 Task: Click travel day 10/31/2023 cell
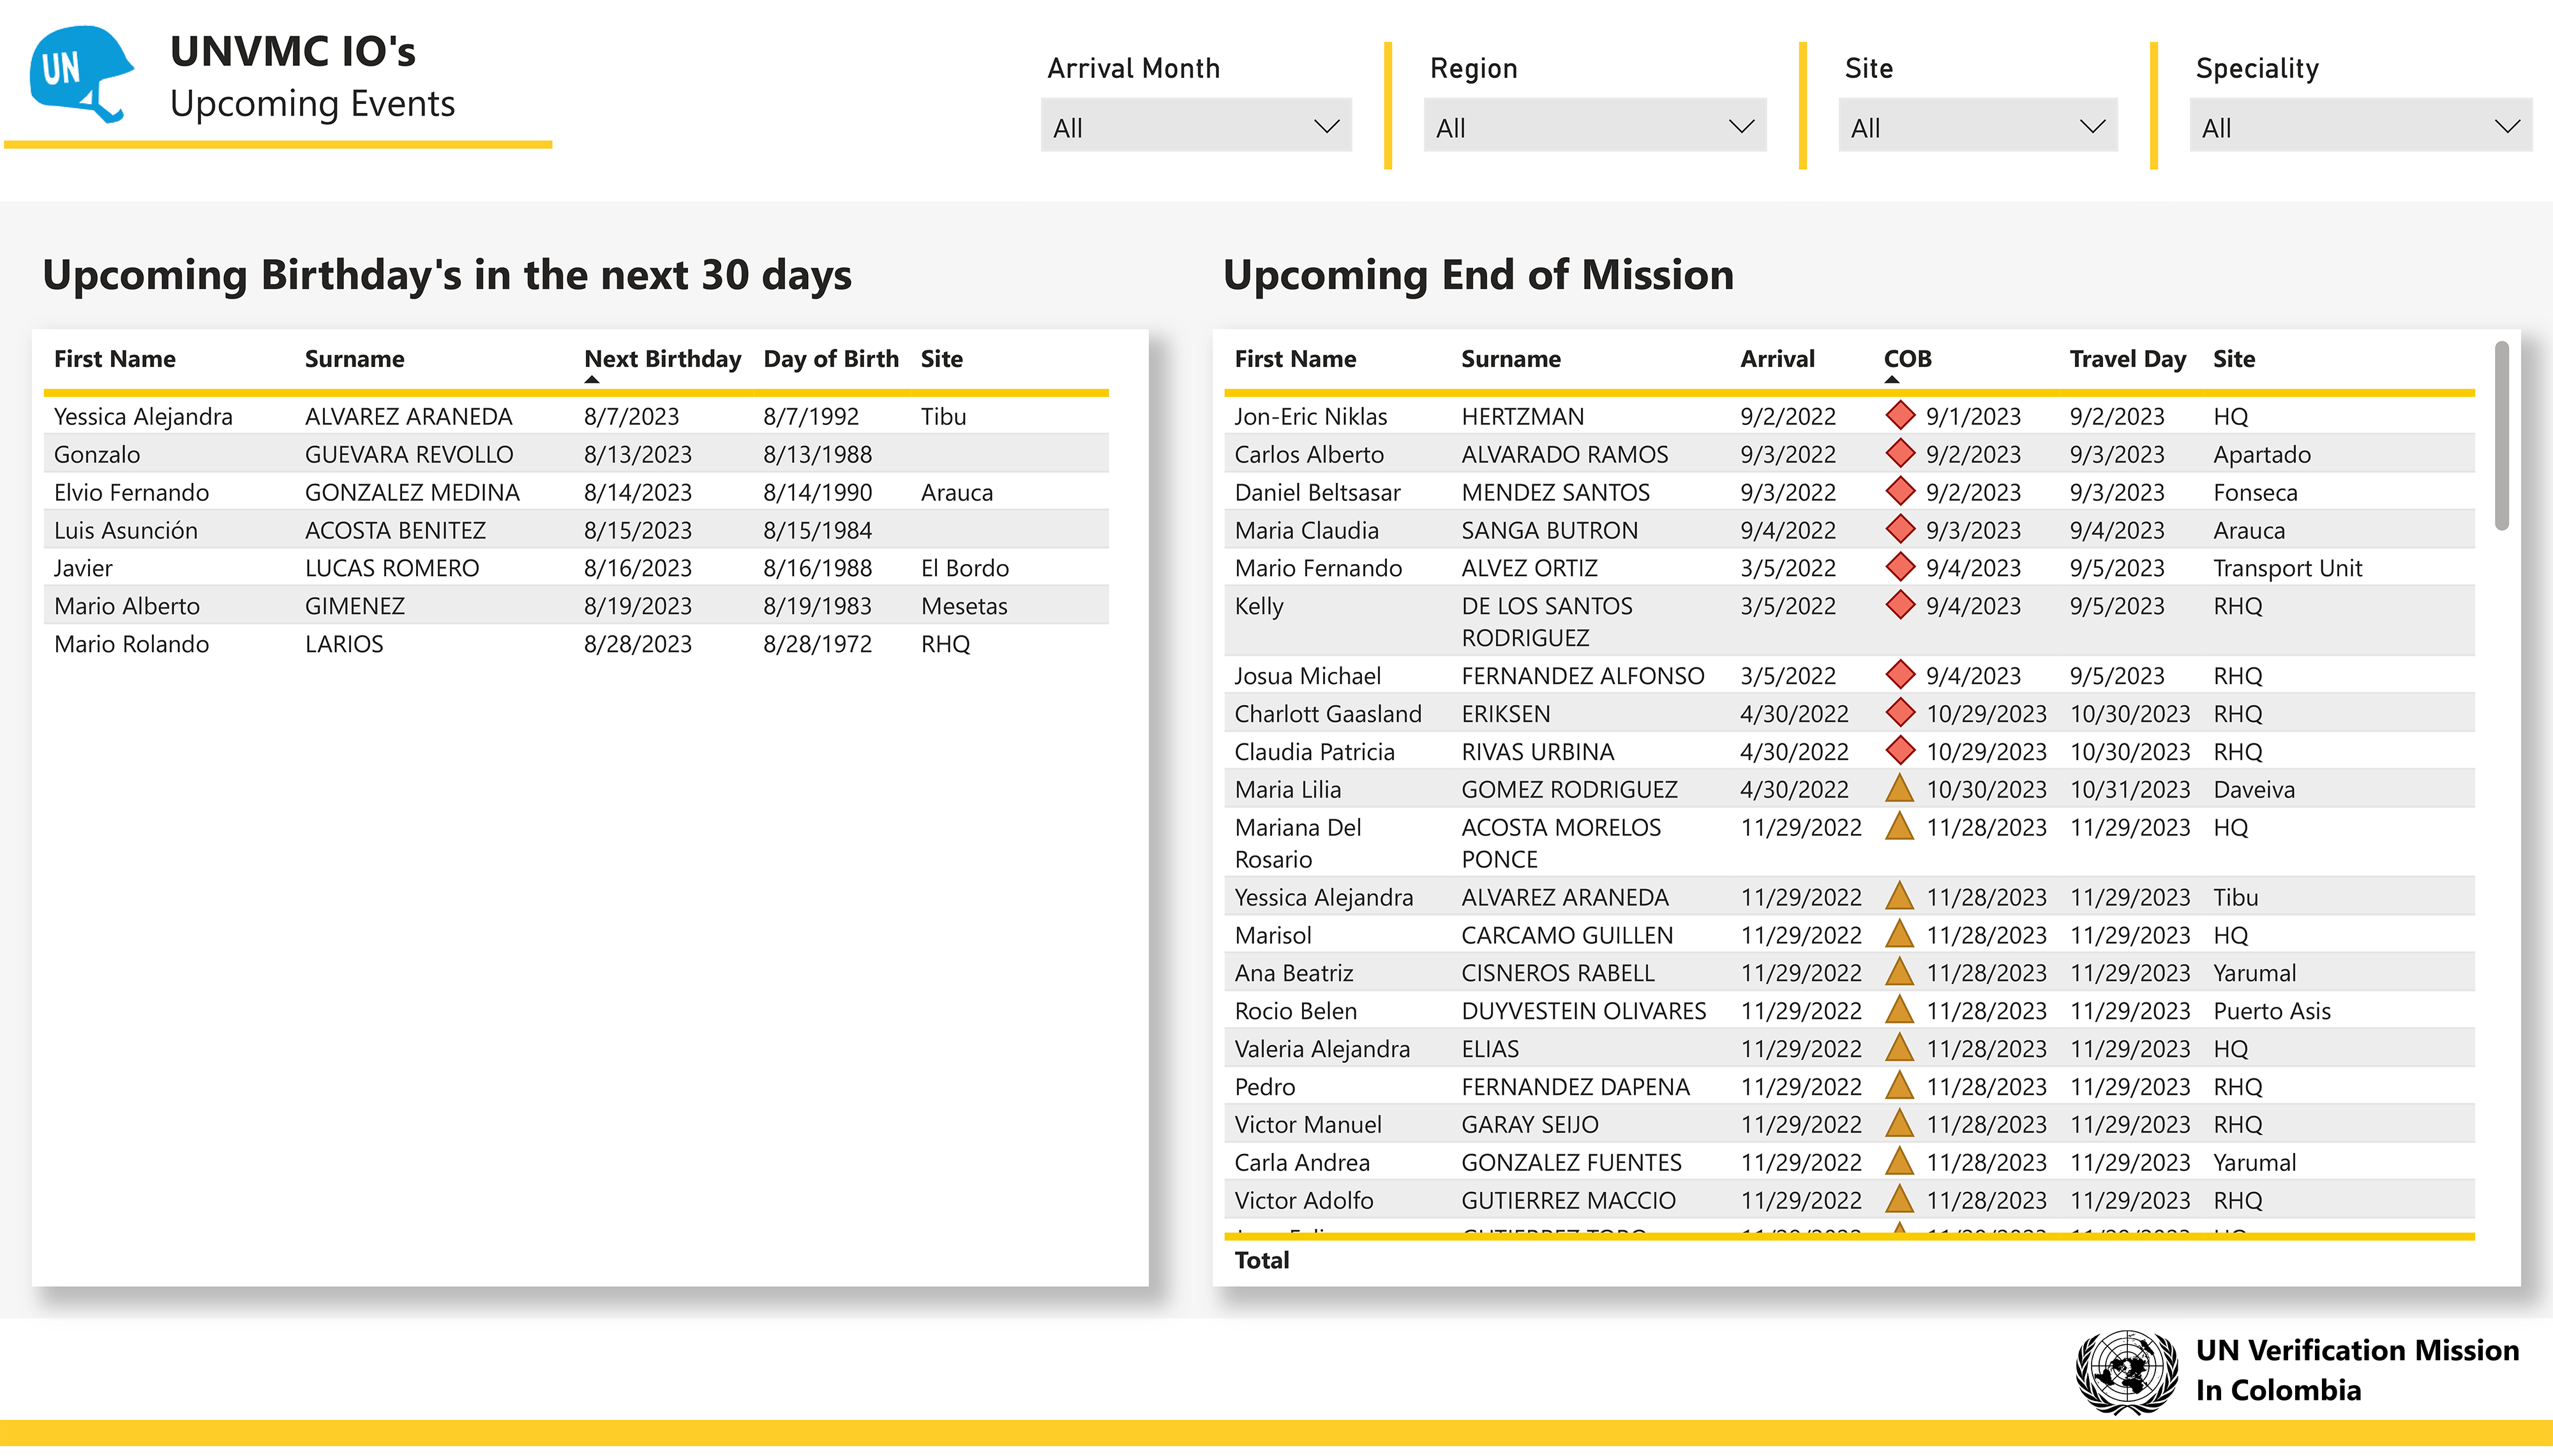coord(2130,789)
